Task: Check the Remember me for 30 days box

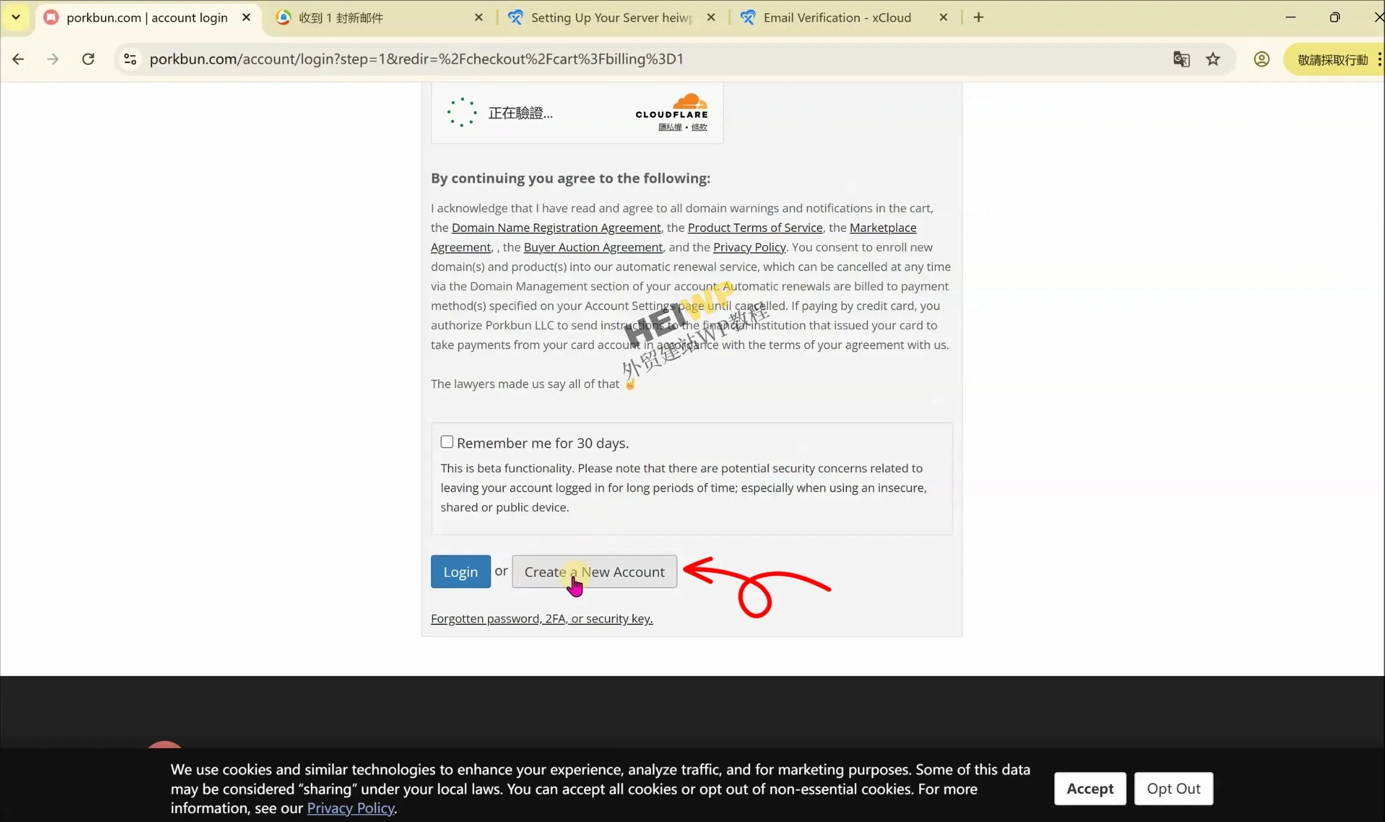Action: pos(447,442)
